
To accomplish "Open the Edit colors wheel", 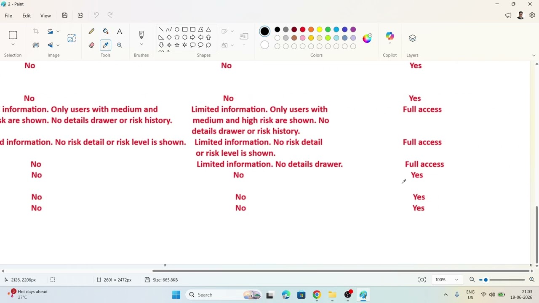I will click(367, 38).
